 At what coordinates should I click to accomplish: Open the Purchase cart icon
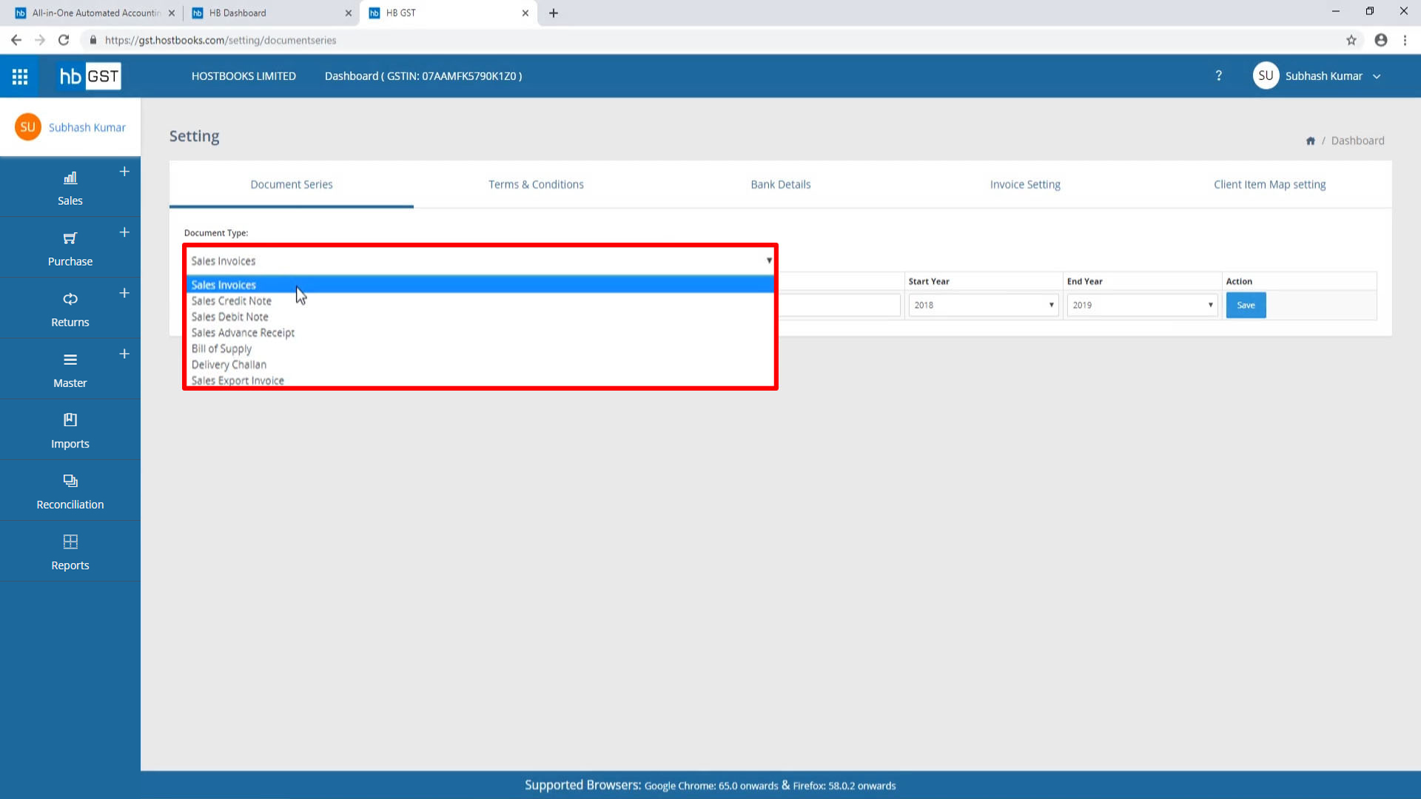click(70, 239)
